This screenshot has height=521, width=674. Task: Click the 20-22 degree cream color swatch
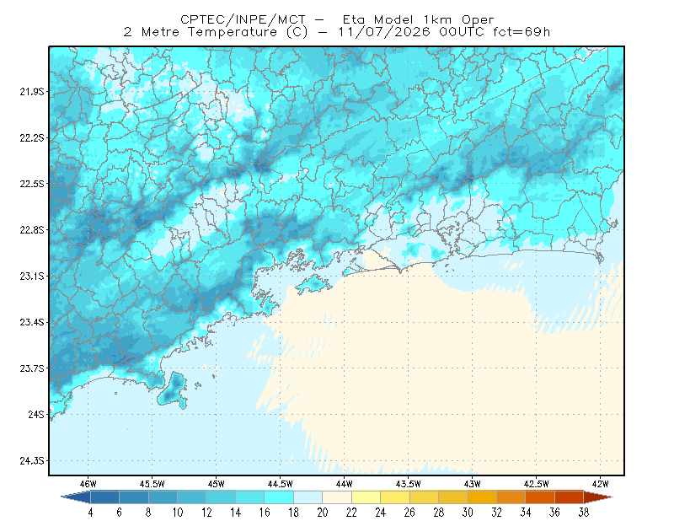(x=337, y=497)
